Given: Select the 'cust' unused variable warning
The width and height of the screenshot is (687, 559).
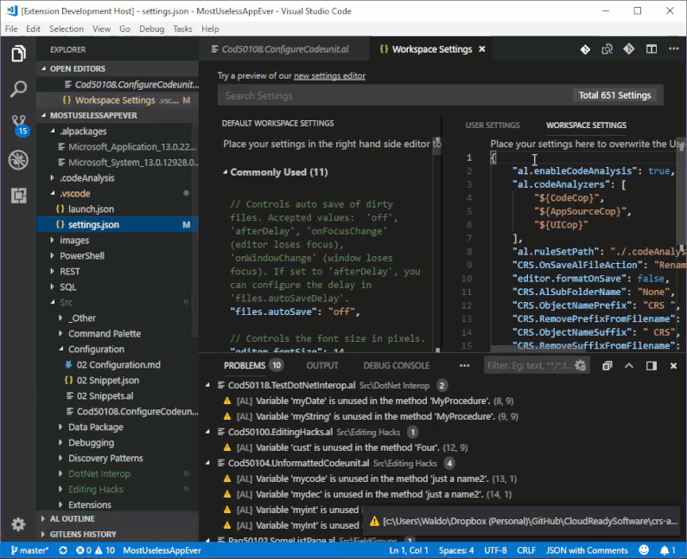Looking at the screenshot, I should (346, 447).
